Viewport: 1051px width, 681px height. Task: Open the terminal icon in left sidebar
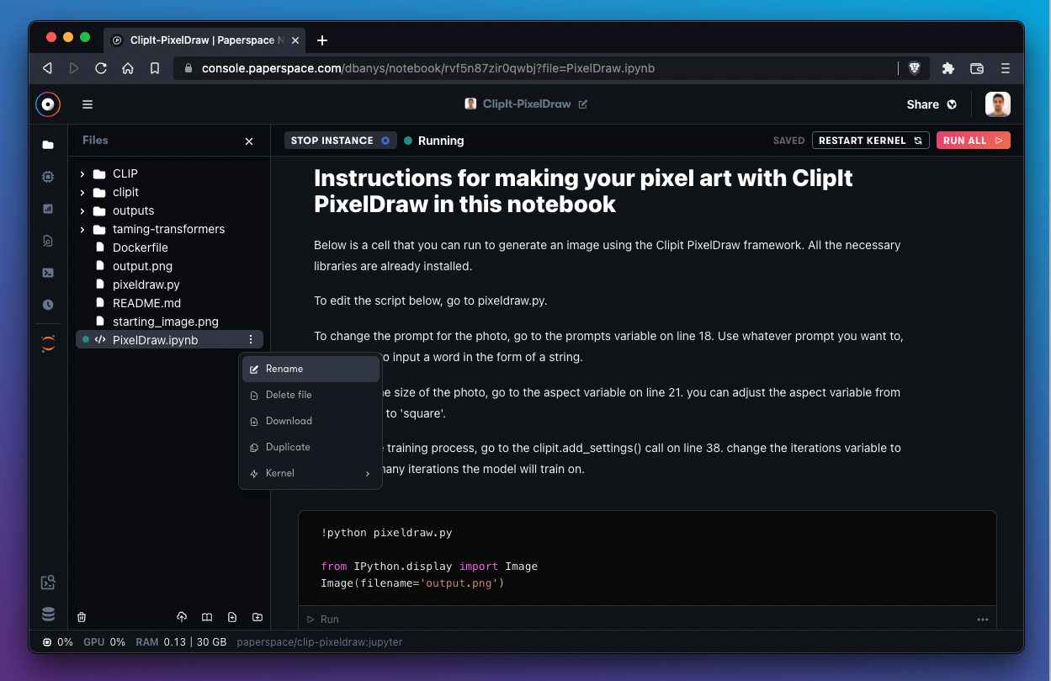[x=48, y=273]
